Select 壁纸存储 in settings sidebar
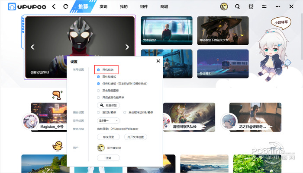The height and width of the screenshot is (173, 303). 78,129
